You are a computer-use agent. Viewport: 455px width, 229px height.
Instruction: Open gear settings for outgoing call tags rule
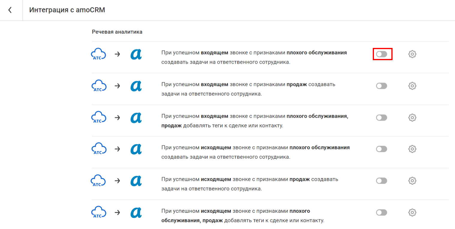coord(412,213)
